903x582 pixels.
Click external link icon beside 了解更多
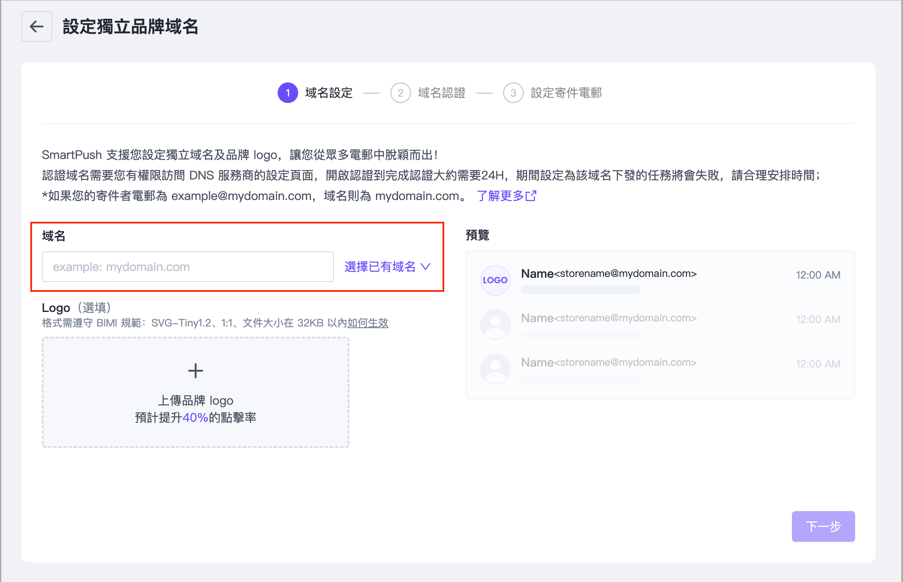(x=531, y=196)
